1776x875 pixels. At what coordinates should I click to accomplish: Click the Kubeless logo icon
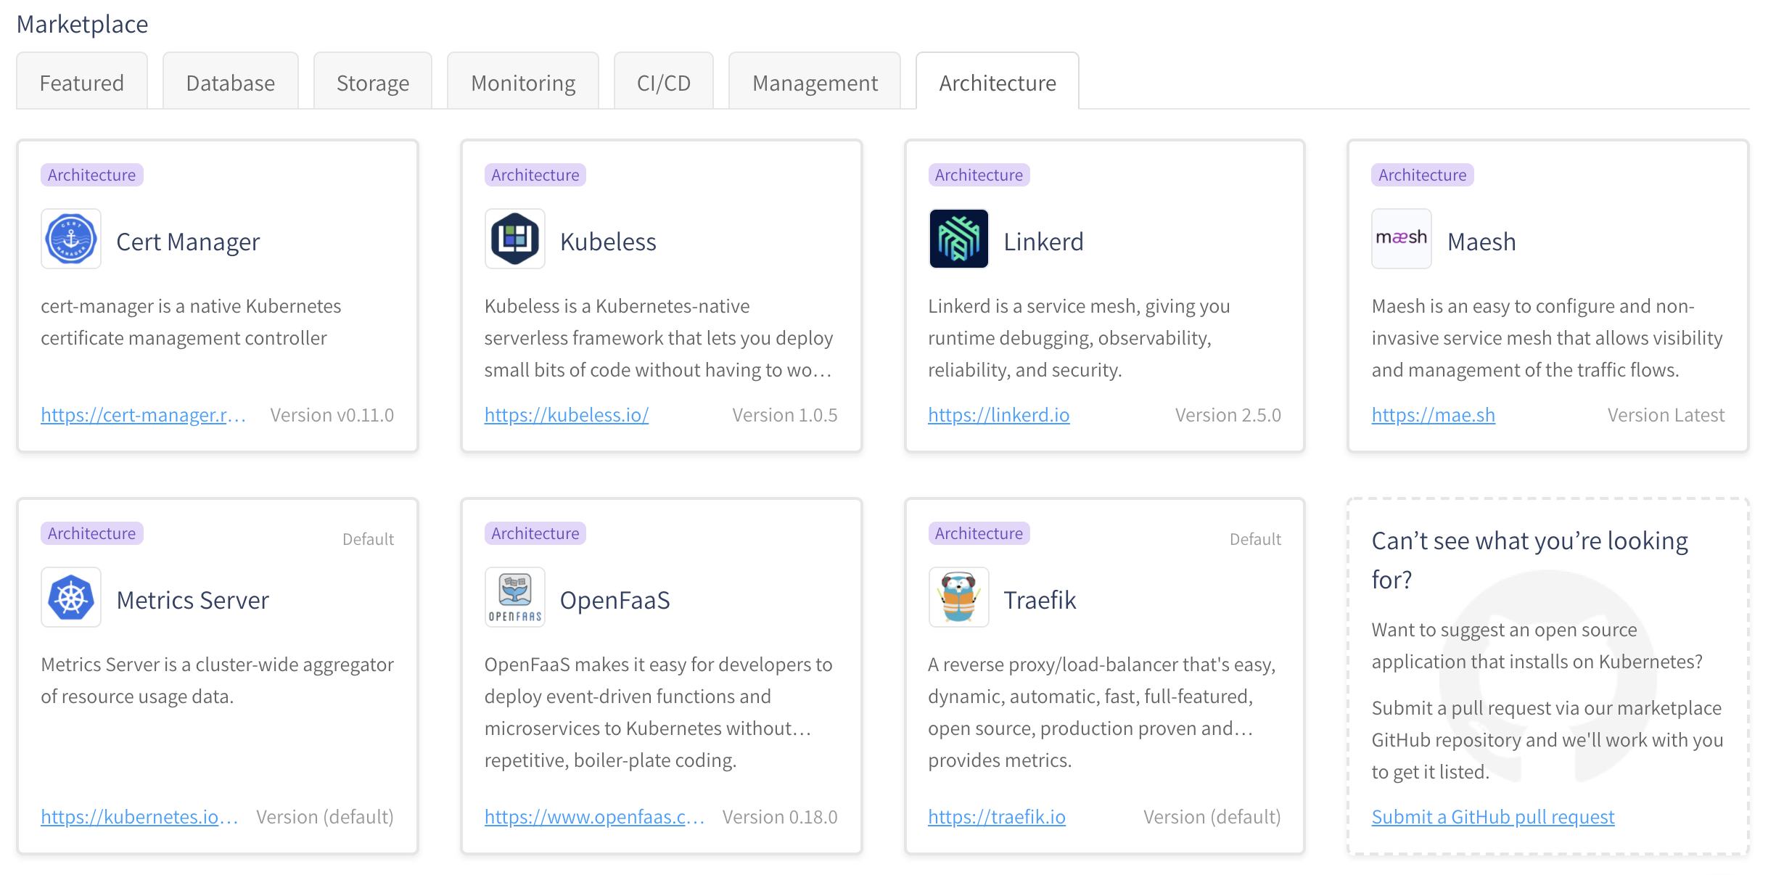515,239
